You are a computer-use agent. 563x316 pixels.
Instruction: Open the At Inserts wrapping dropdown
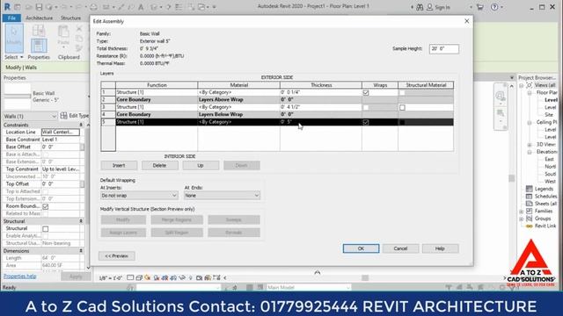pyautogui.click(x=139, y=196)
